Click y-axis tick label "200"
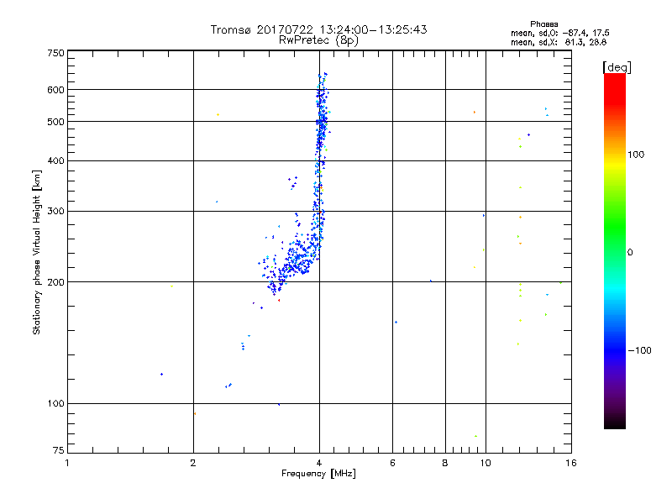This screenshot has height=504, width=672. tap(55, 282)
